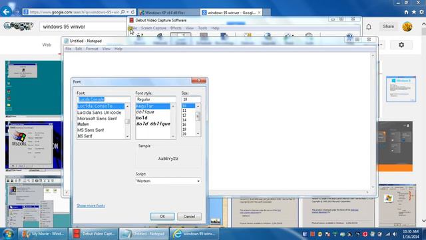This screenshot has height=240, width=426.
Task: Click size list scroll up arrow
Action: (x=198, y=106)
